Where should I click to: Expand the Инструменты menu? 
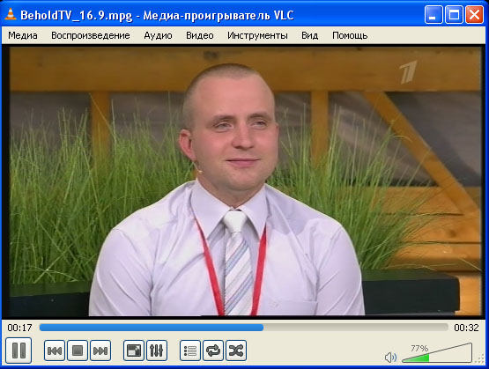[x=257, y=35]
